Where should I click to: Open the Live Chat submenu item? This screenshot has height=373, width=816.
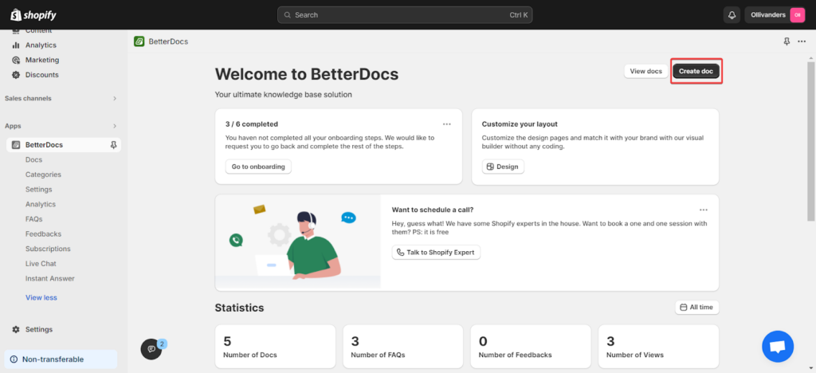click(x=41, y=264)
